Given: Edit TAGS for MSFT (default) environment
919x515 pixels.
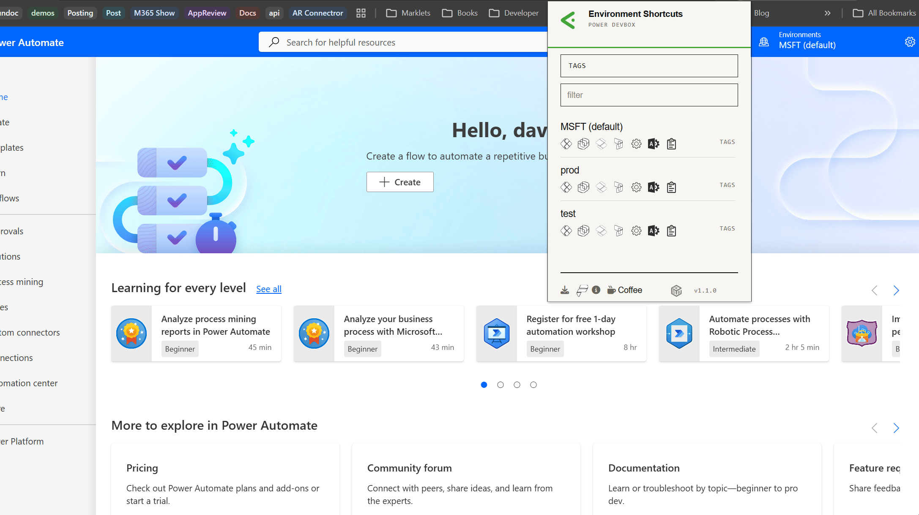Looking at the screenshot, I should click(x=727, y=142).
